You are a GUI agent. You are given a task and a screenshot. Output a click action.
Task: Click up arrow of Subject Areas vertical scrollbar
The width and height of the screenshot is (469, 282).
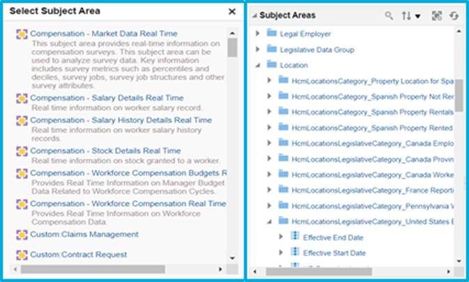click(459, 31)
